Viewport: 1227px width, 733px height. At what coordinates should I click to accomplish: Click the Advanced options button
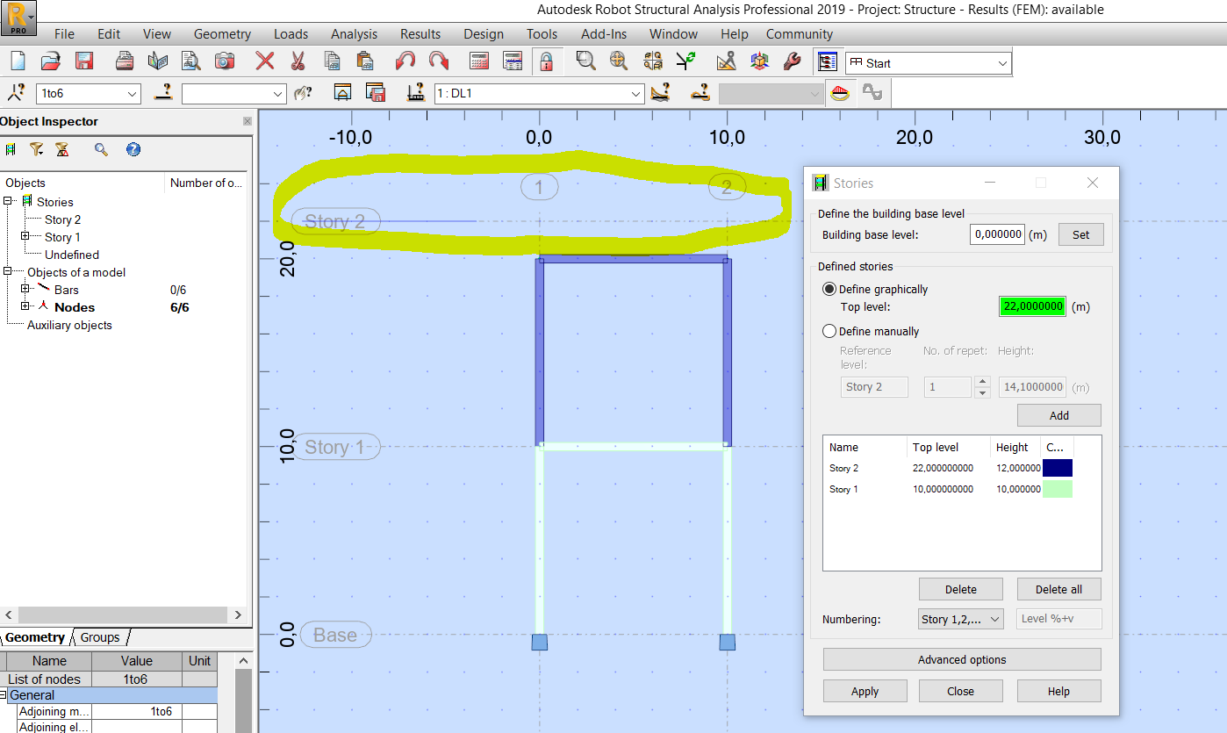pos(961,658)
